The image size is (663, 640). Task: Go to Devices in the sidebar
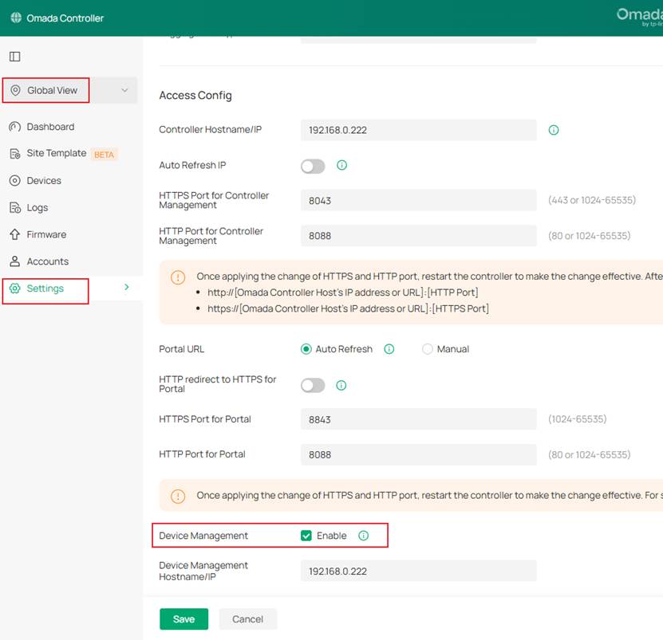coord(44,181)
